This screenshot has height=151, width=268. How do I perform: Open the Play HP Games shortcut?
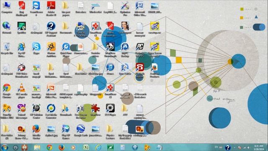click(x=66, y=132)
